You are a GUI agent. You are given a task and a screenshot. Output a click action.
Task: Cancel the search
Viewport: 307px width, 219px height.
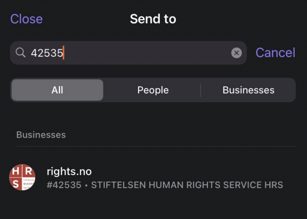tap(275, 53)
